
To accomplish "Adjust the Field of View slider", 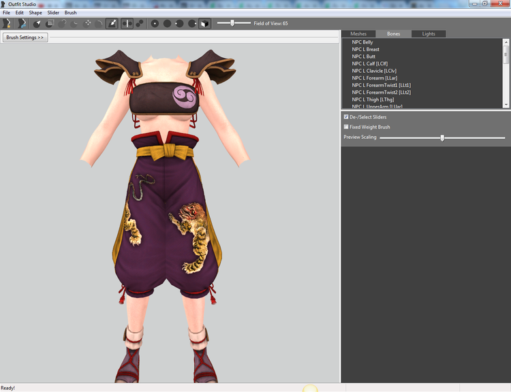I will tap(232, 23).
